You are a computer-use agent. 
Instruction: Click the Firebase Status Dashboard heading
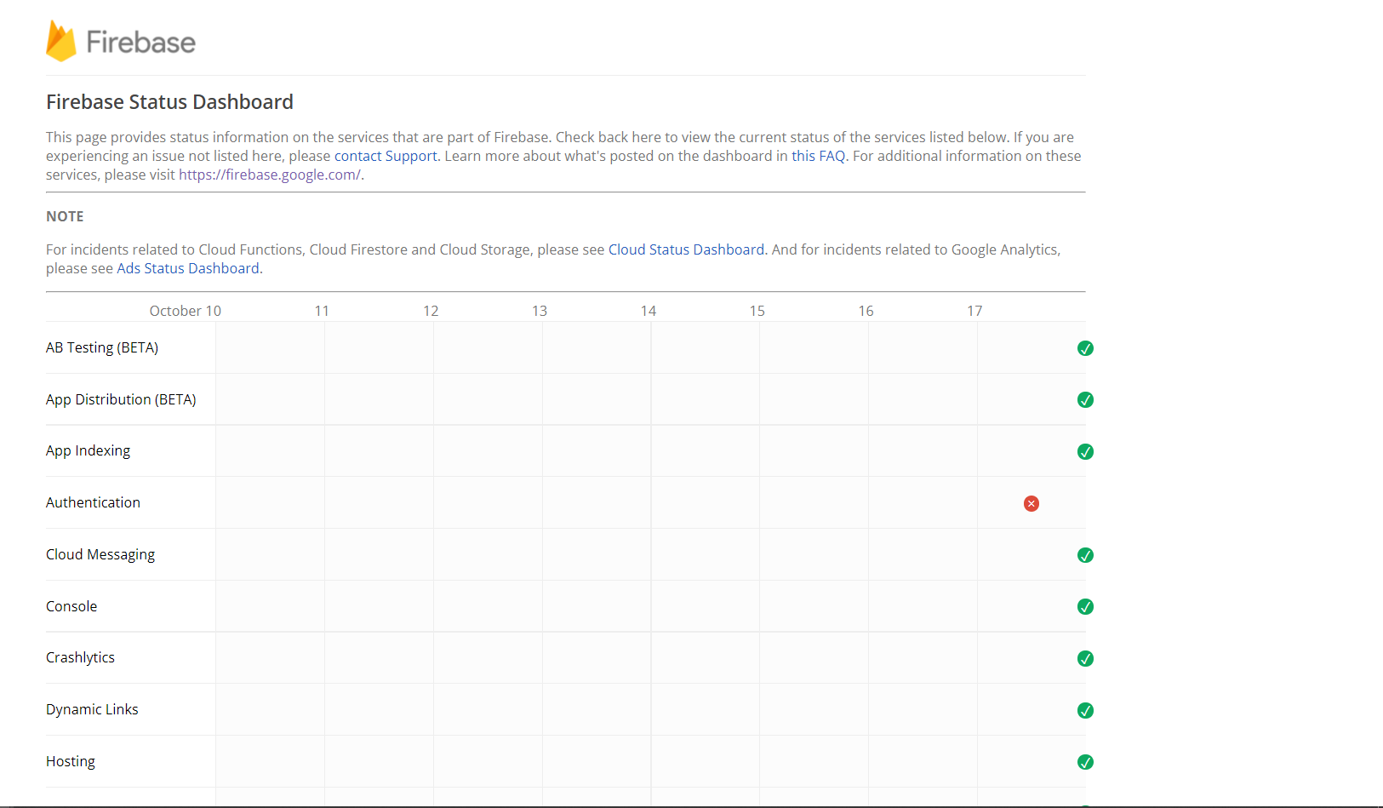click(169, 102)
